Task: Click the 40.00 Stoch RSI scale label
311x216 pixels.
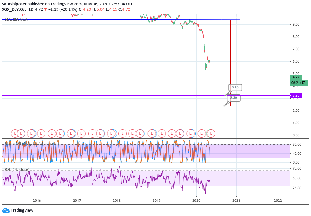Action: coord(297,153)
